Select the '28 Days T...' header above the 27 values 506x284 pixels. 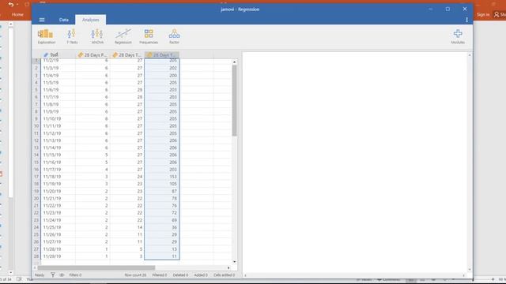[126, 54]
